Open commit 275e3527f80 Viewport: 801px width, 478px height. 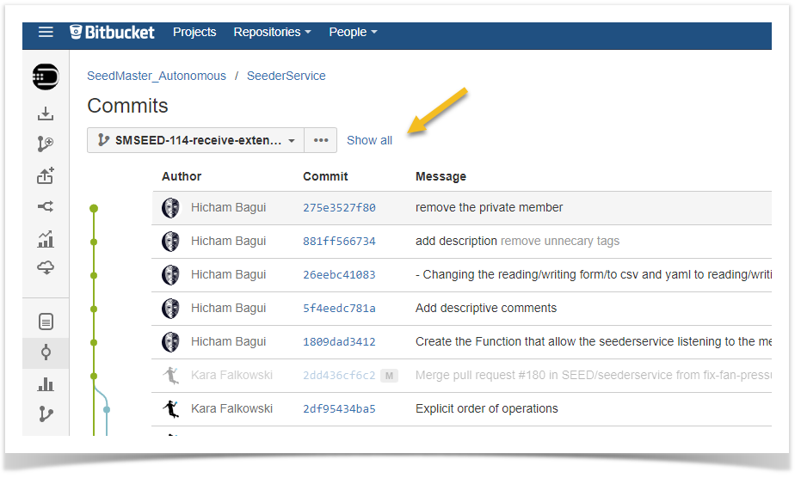339,208
